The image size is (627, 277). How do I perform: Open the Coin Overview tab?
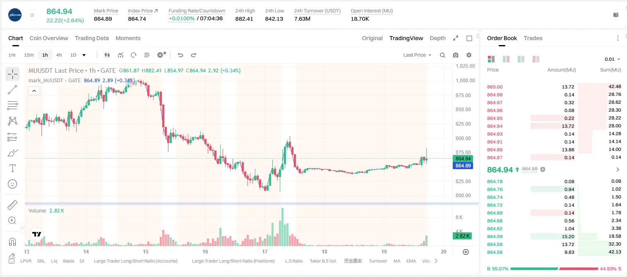coord(49,38)
